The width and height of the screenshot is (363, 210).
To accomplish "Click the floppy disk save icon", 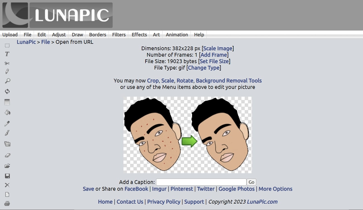I will click(7, 176).
